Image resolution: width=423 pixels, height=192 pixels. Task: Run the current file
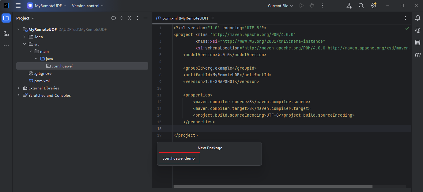click(301, 5)
